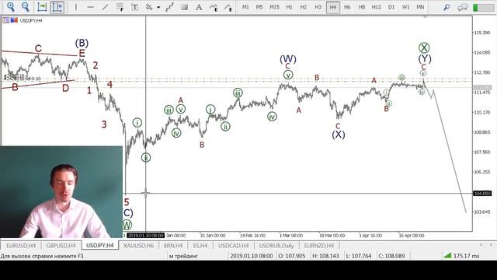Select the shapes and arrows tool
Image resolution: width=497 pixels, height=280 pixels.
point(149,7)
